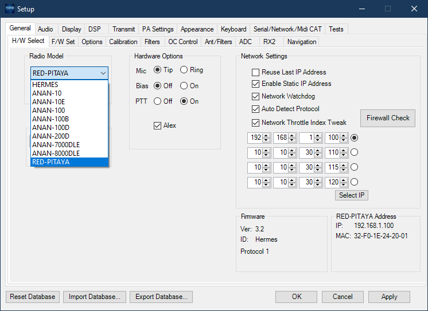Image resolution: width=428 pixels, height=311 pixels.
Task: Select the 10.10.30.110 IP radio button
Action: (x=355, y=152)
